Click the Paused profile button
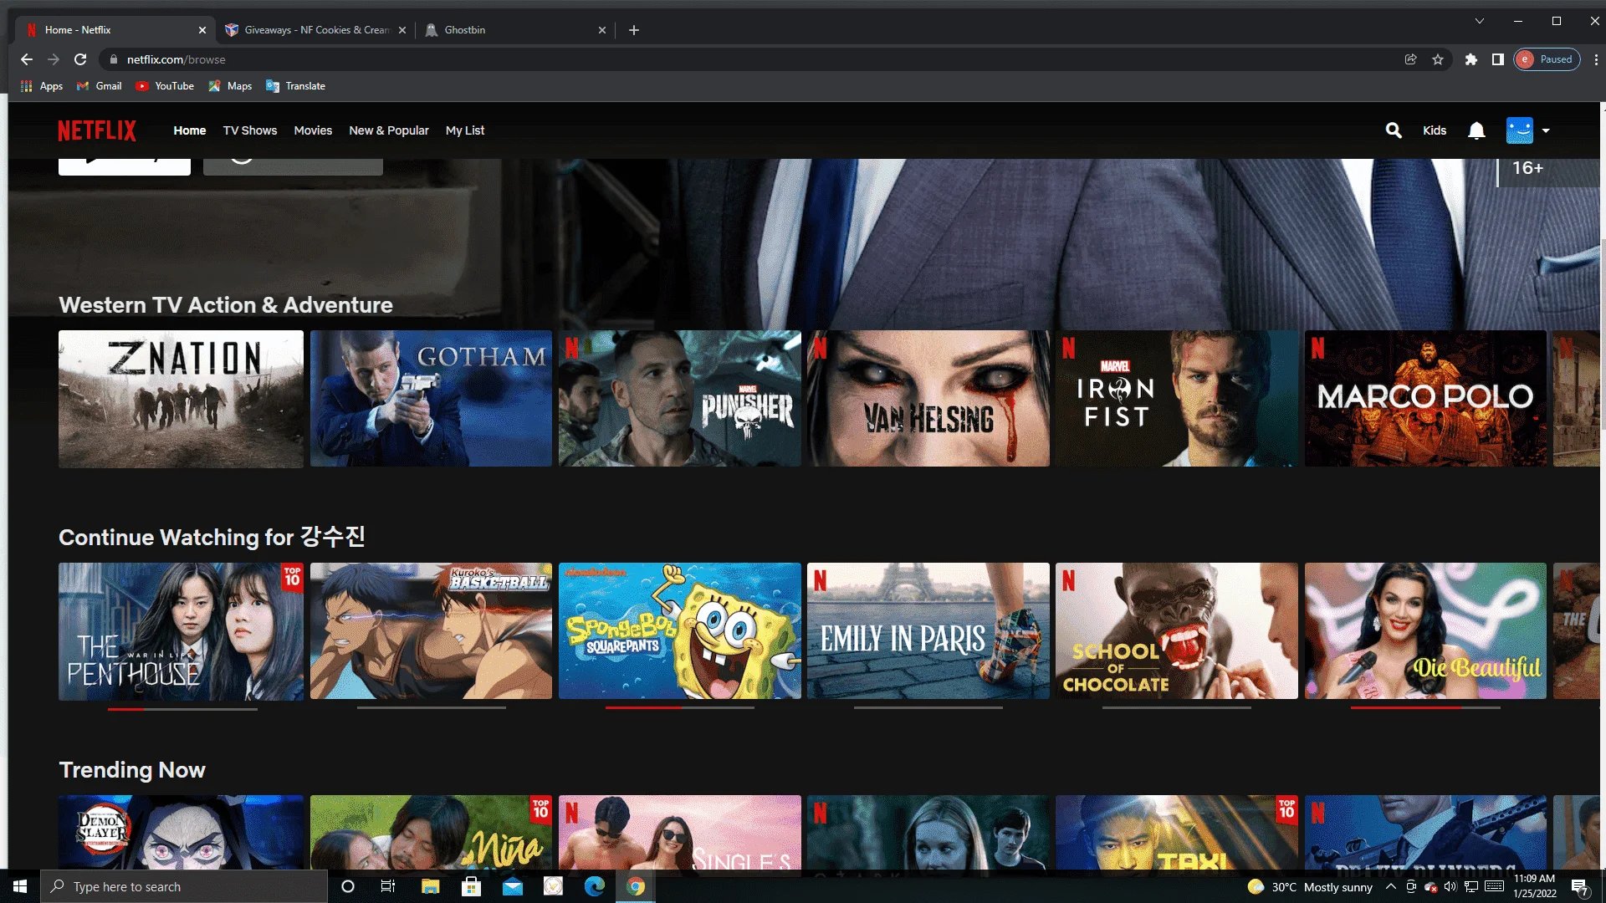The image size is (1606, 903). click(x=1547, y=59)
